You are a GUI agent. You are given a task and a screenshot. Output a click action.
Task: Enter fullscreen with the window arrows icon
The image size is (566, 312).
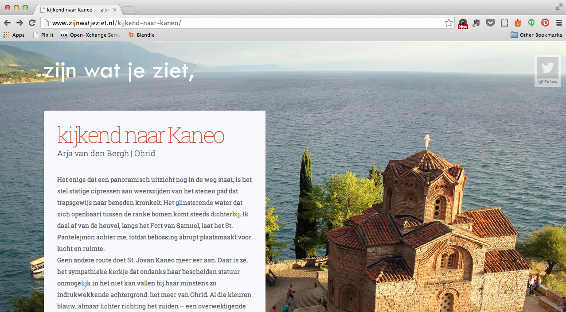tap(559, 7)
